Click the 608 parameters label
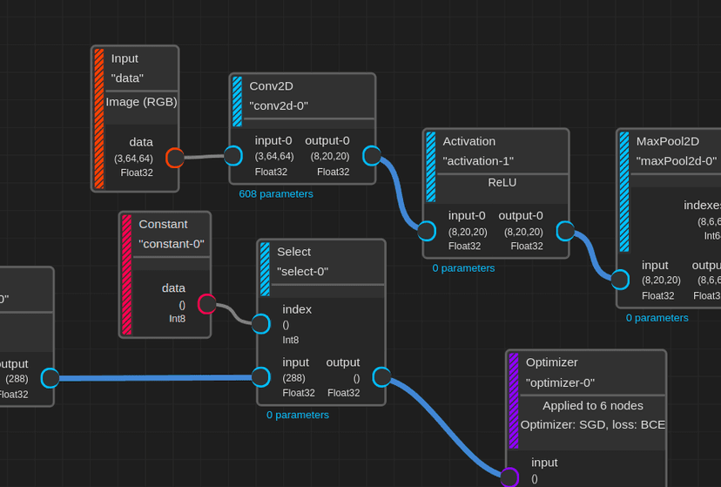The height and width of the screenshot is (487, 721). click(276, 194)
